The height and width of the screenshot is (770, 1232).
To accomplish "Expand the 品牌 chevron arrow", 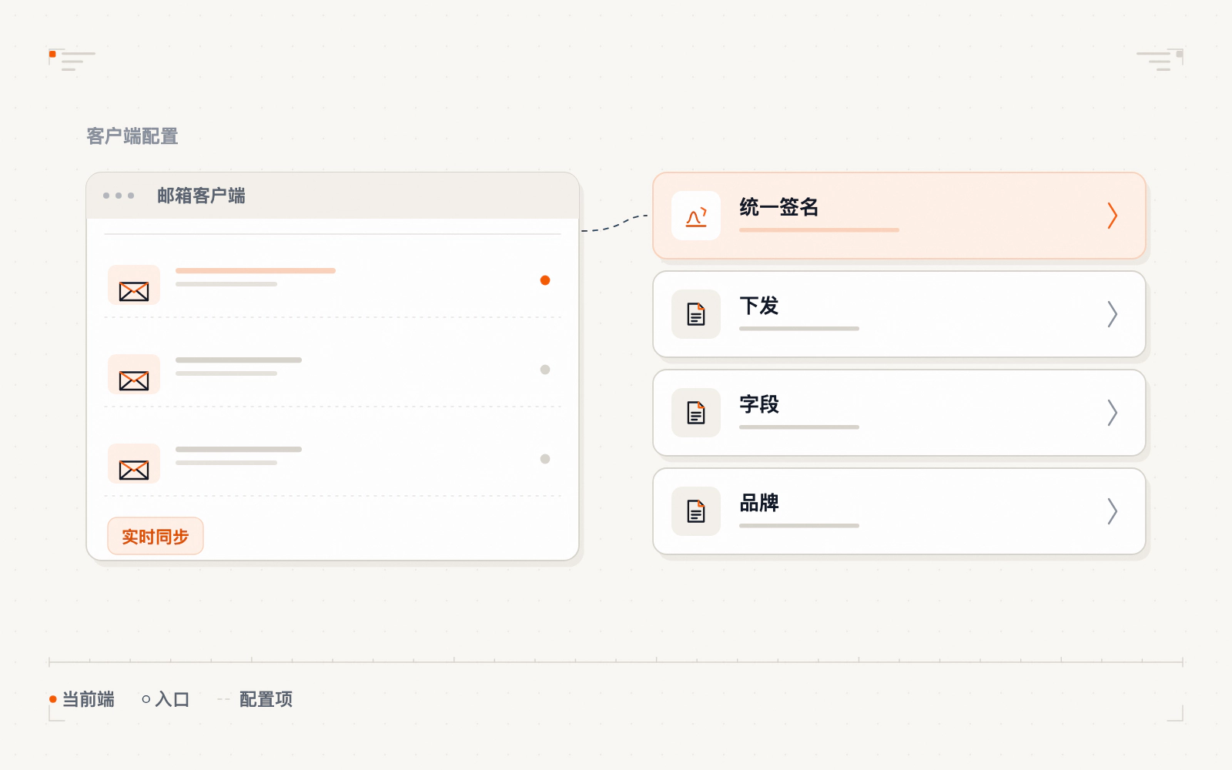I will (1112, 511).
